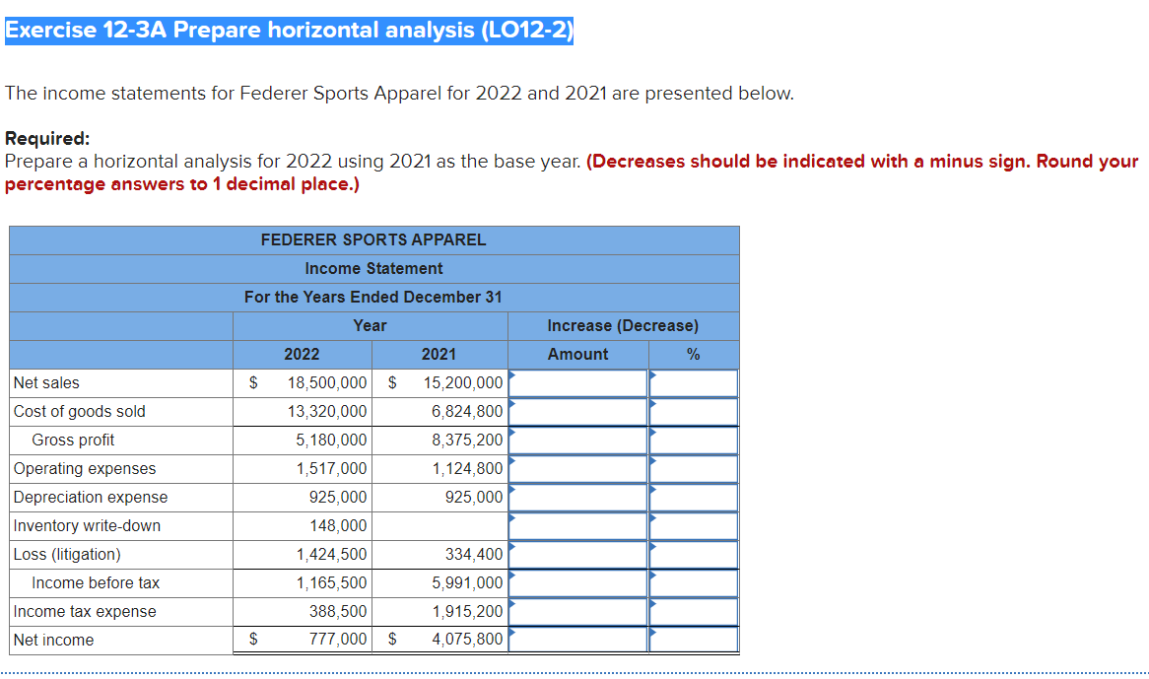Open the flag marker in Loss (litigation) Amount cell
This screenshot has height=679, width=1149.
[512, 548]
